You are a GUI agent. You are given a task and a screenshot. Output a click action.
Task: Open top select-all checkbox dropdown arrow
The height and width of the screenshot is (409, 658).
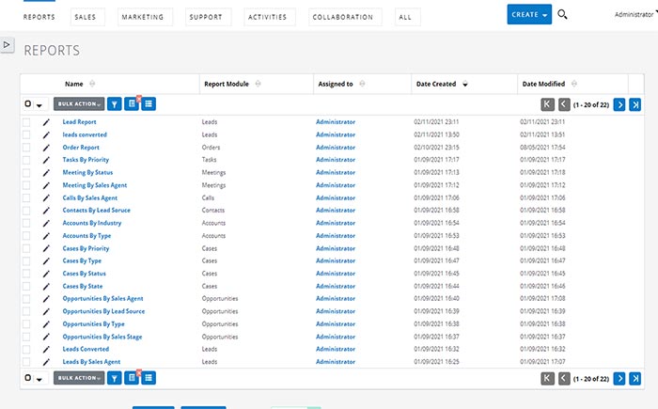pos(39,105)
